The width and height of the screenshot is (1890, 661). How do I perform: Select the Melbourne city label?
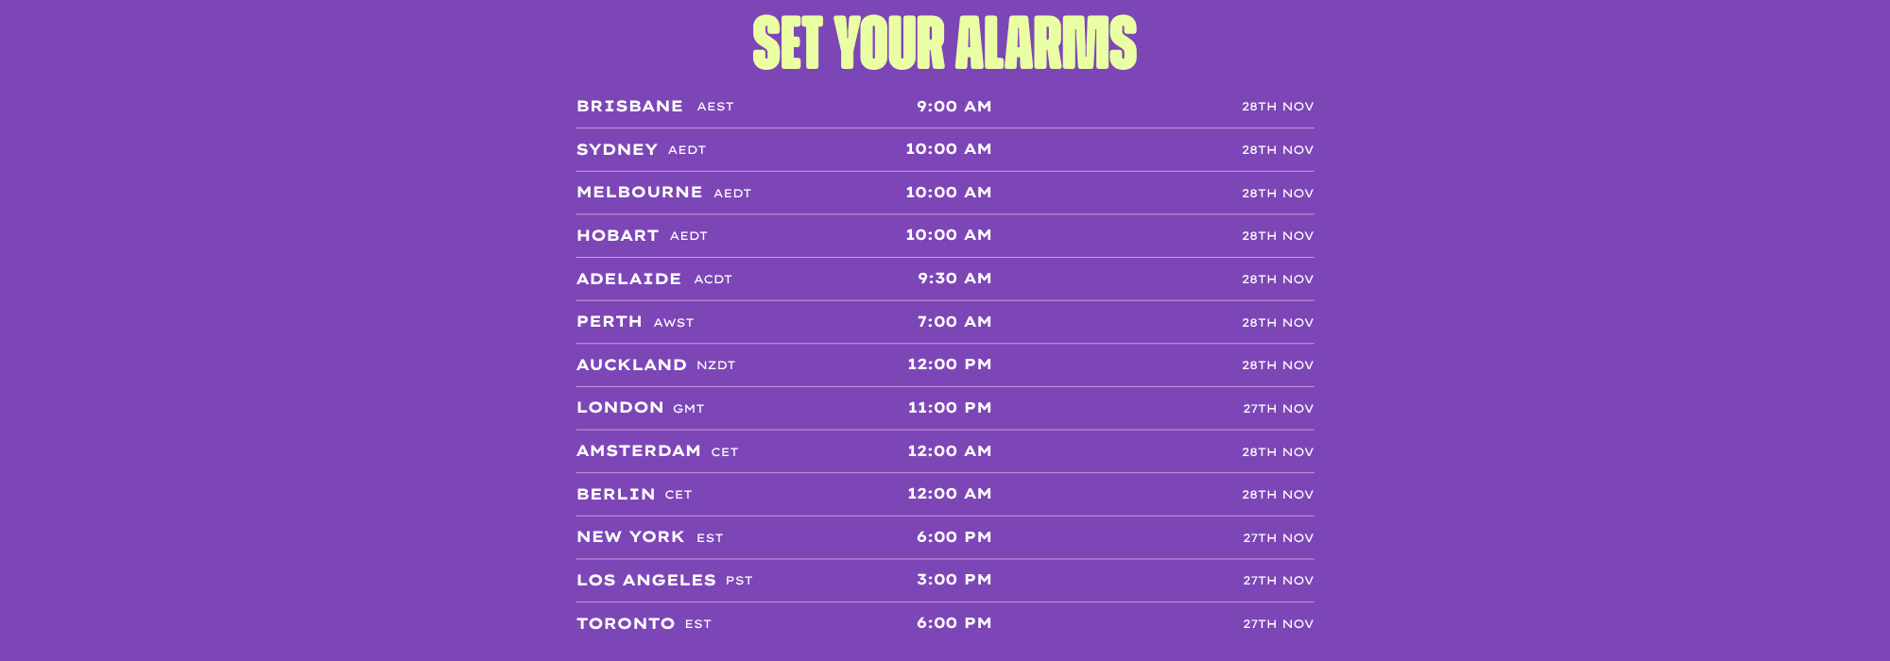[x=639, y=193]
